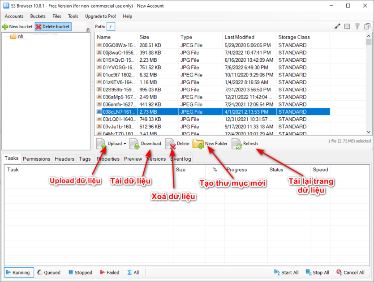The width and height of the screenshot is (374, 282).
Task: Click the Upload file icon
Action: click(x=101, y=144)
